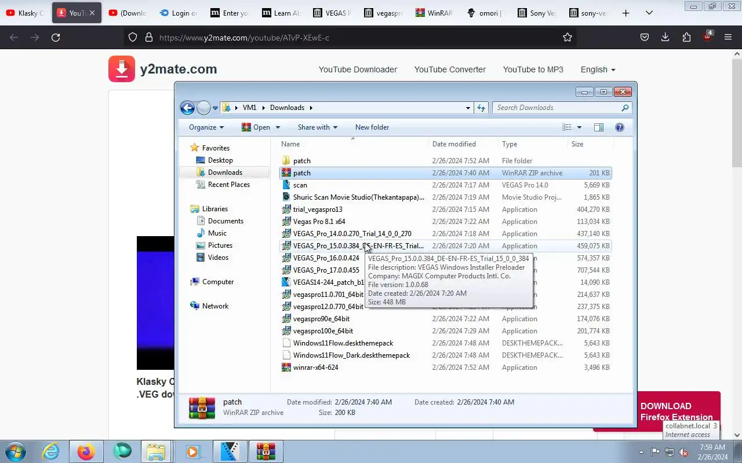Viewport: 742px width, 463px height.
Task: Select Vegas Pro 8.1 x64 installer icon
Action: coord(286,222)
